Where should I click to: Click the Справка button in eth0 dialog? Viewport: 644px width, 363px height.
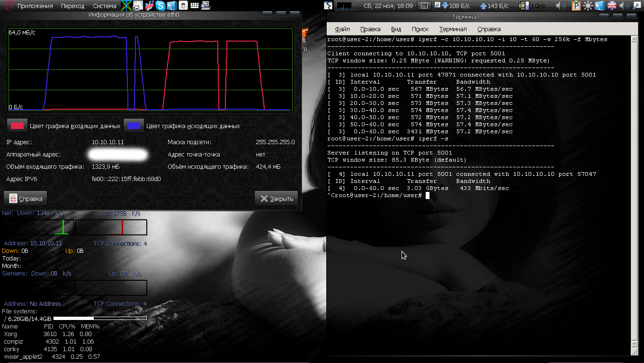26,199
